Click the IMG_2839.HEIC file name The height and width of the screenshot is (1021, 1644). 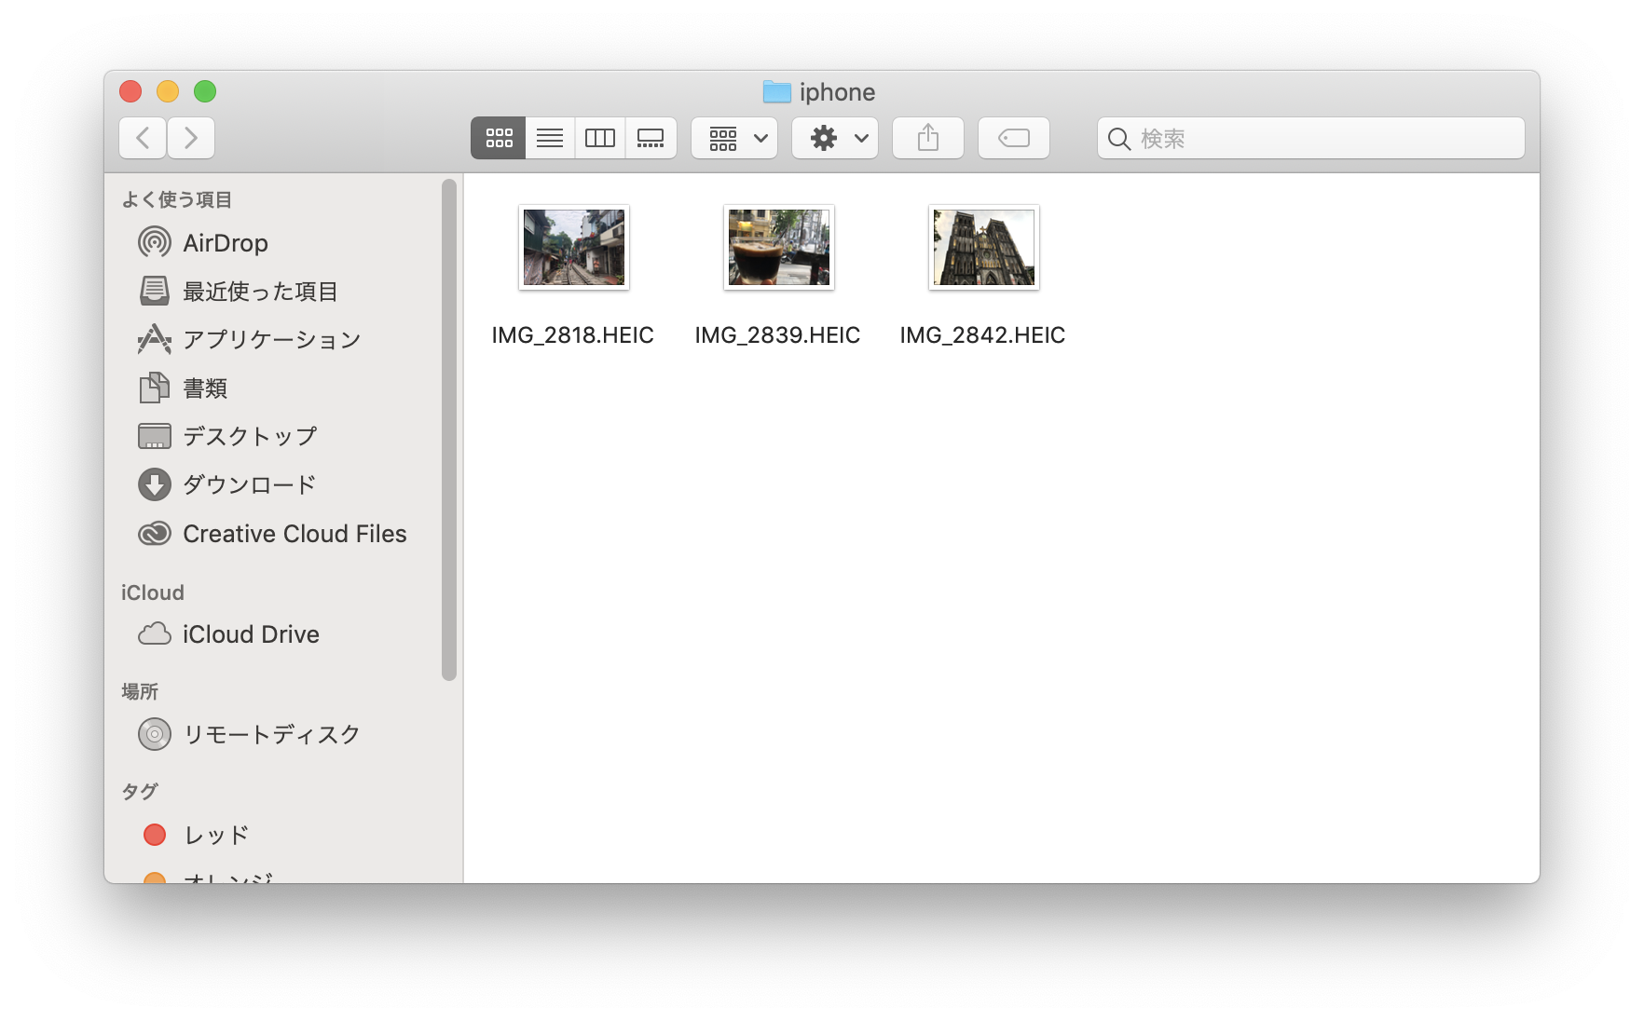pos(778,335)
